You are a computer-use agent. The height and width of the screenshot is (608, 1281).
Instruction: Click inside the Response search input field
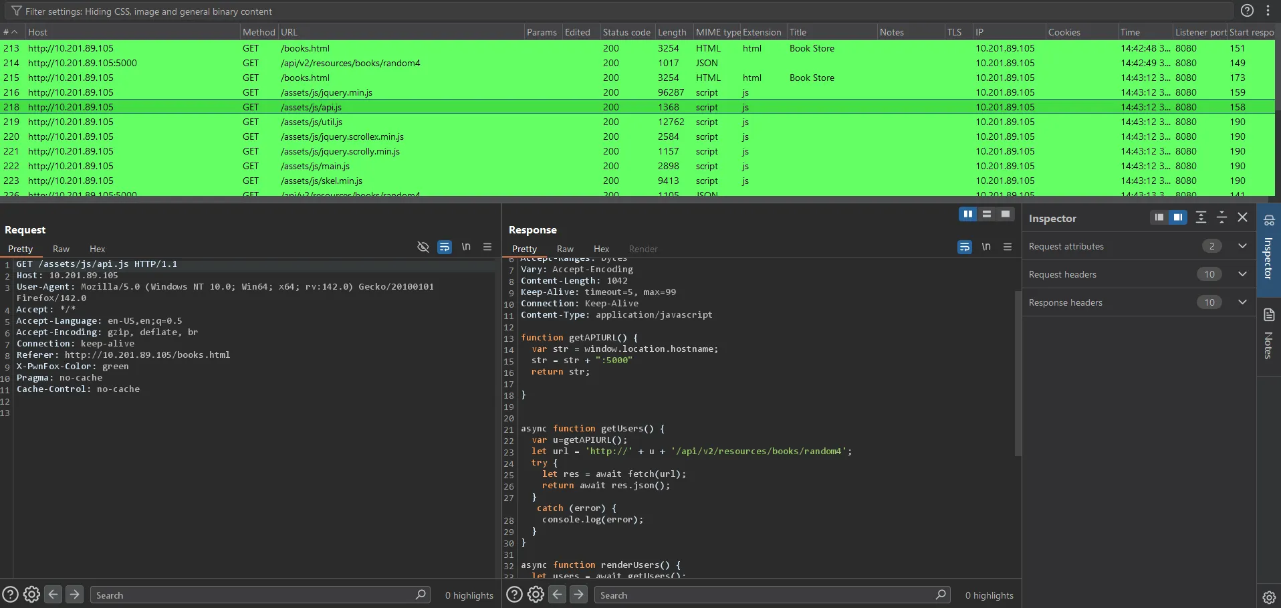tap(735, 594)
